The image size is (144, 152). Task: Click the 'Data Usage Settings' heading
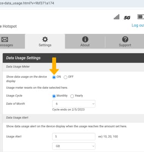(23, 58)
